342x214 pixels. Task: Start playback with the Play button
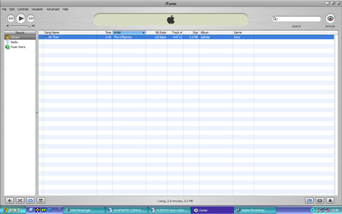[x=21, y=18]
